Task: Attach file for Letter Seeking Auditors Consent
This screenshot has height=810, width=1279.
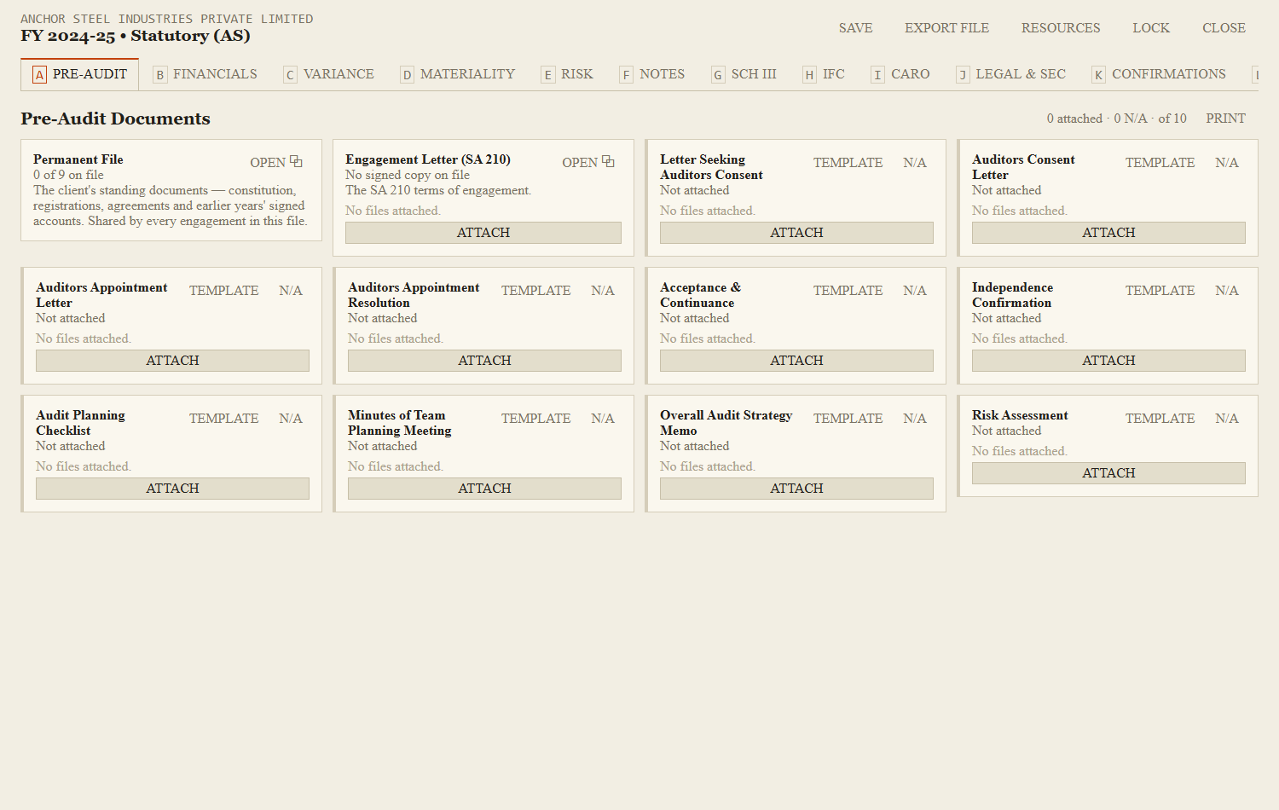Action: (x=796, y=233)
